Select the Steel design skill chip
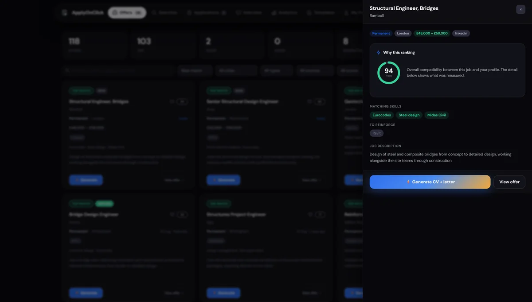This screenshot has width=532, height=302. click(x=409, y=115)
